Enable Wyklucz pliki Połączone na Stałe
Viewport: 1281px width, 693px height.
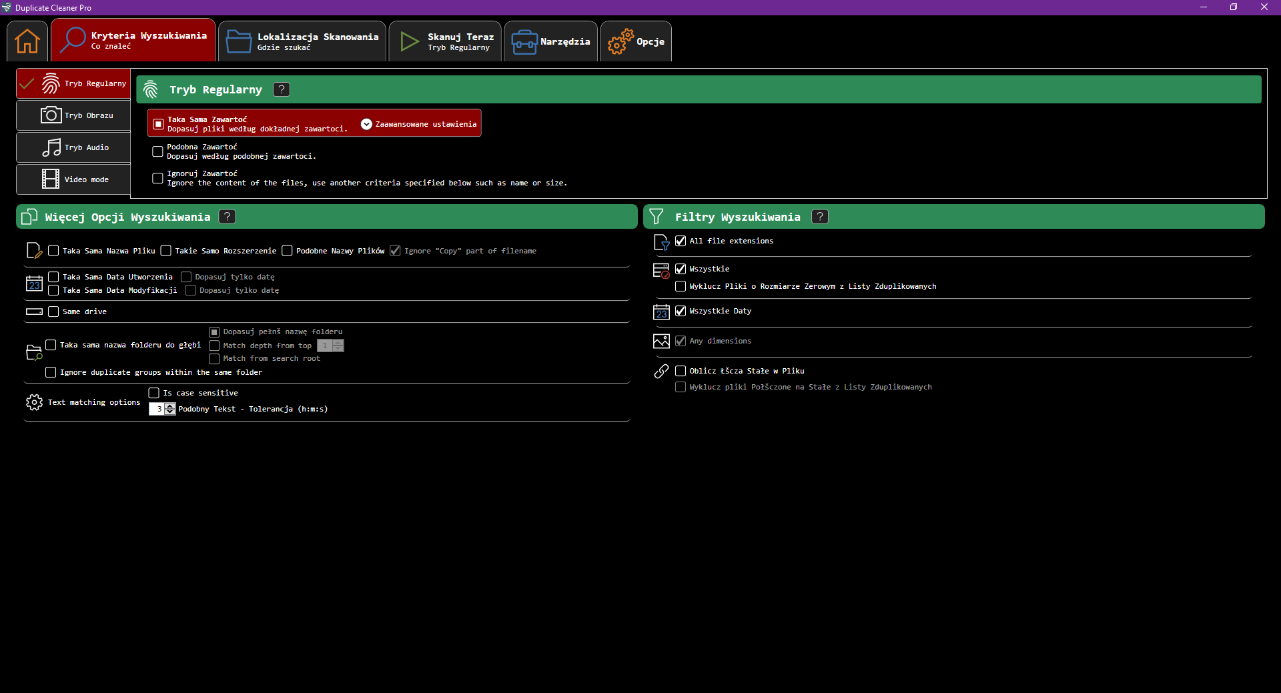[x=681, y=387]
